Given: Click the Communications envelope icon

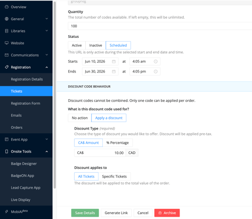Looking at the screenshot, I should point(6,55).
